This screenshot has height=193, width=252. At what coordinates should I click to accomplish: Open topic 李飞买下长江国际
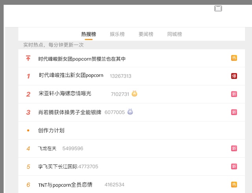tap(58, 167)
